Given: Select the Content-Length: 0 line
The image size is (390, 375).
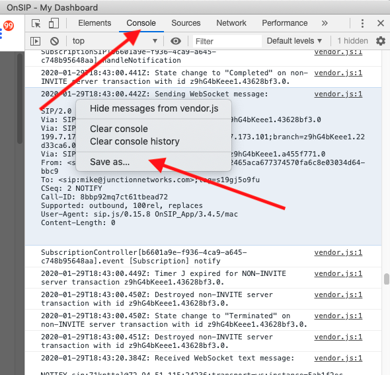Looking at the screenshot, I should coord(78,223).
